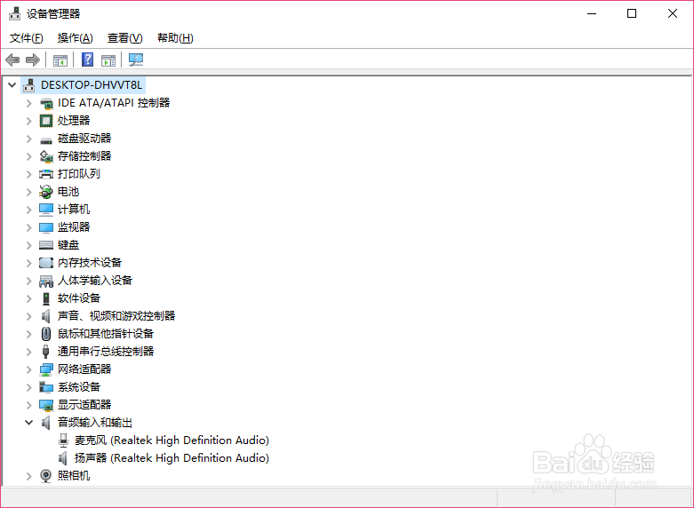Select the 存储控制器 label
Viewport: 694px width, 508px height.
click(x=84, y=156)
